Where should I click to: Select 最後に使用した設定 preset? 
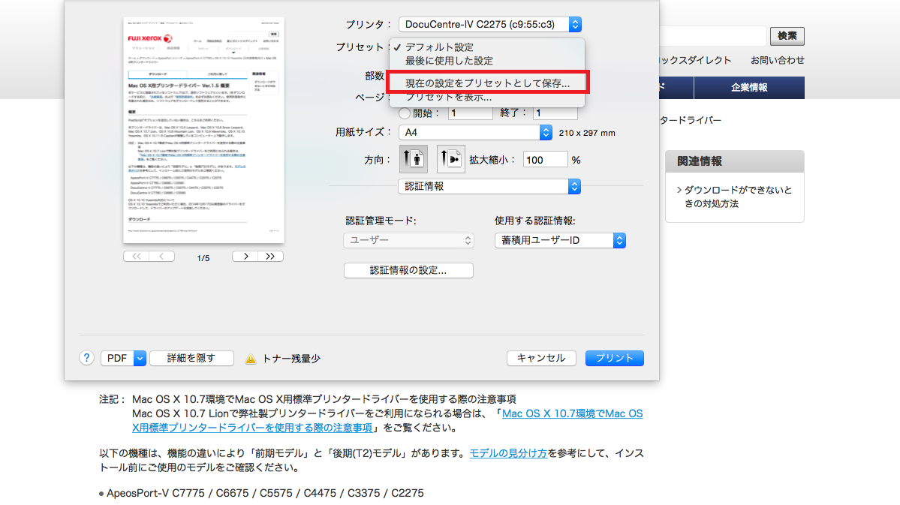(449, 61)
